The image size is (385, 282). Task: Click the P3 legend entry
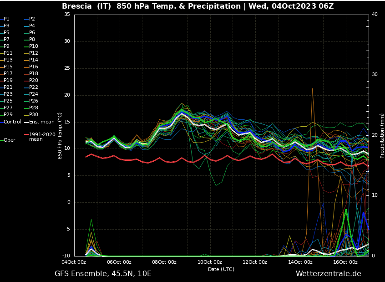[5, 26]
